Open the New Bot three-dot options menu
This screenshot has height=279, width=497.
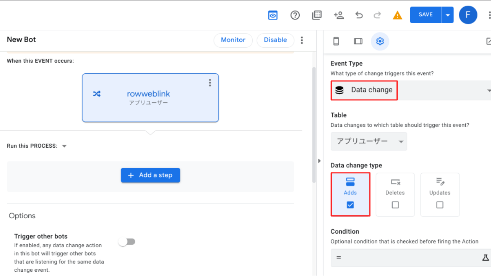pyautogui.click(x=302, y=40)
